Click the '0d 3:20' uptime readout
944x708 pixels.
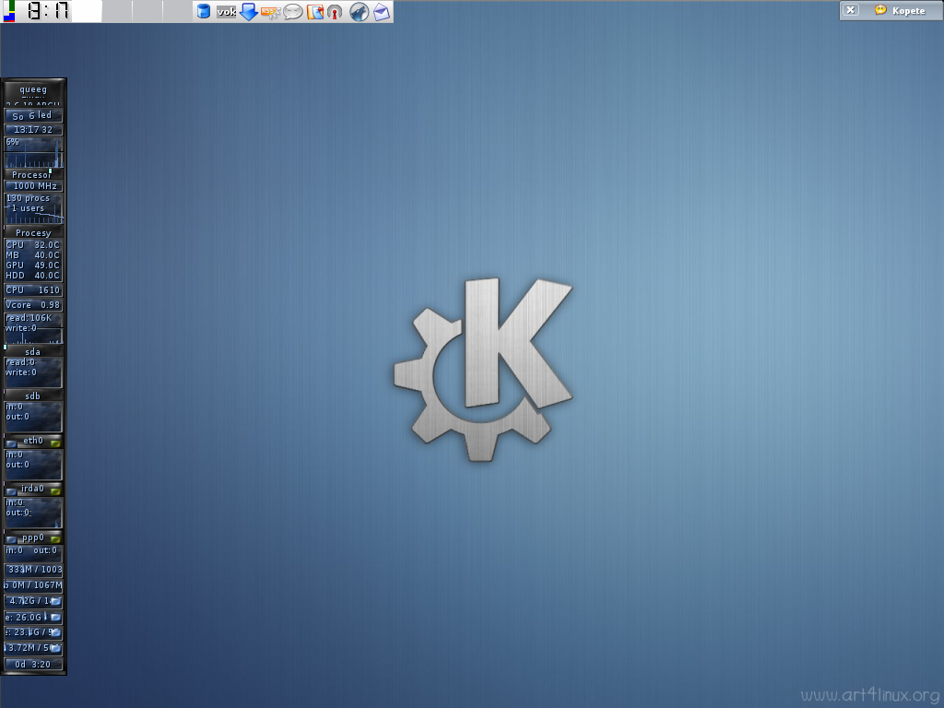[x=34, y=664]
